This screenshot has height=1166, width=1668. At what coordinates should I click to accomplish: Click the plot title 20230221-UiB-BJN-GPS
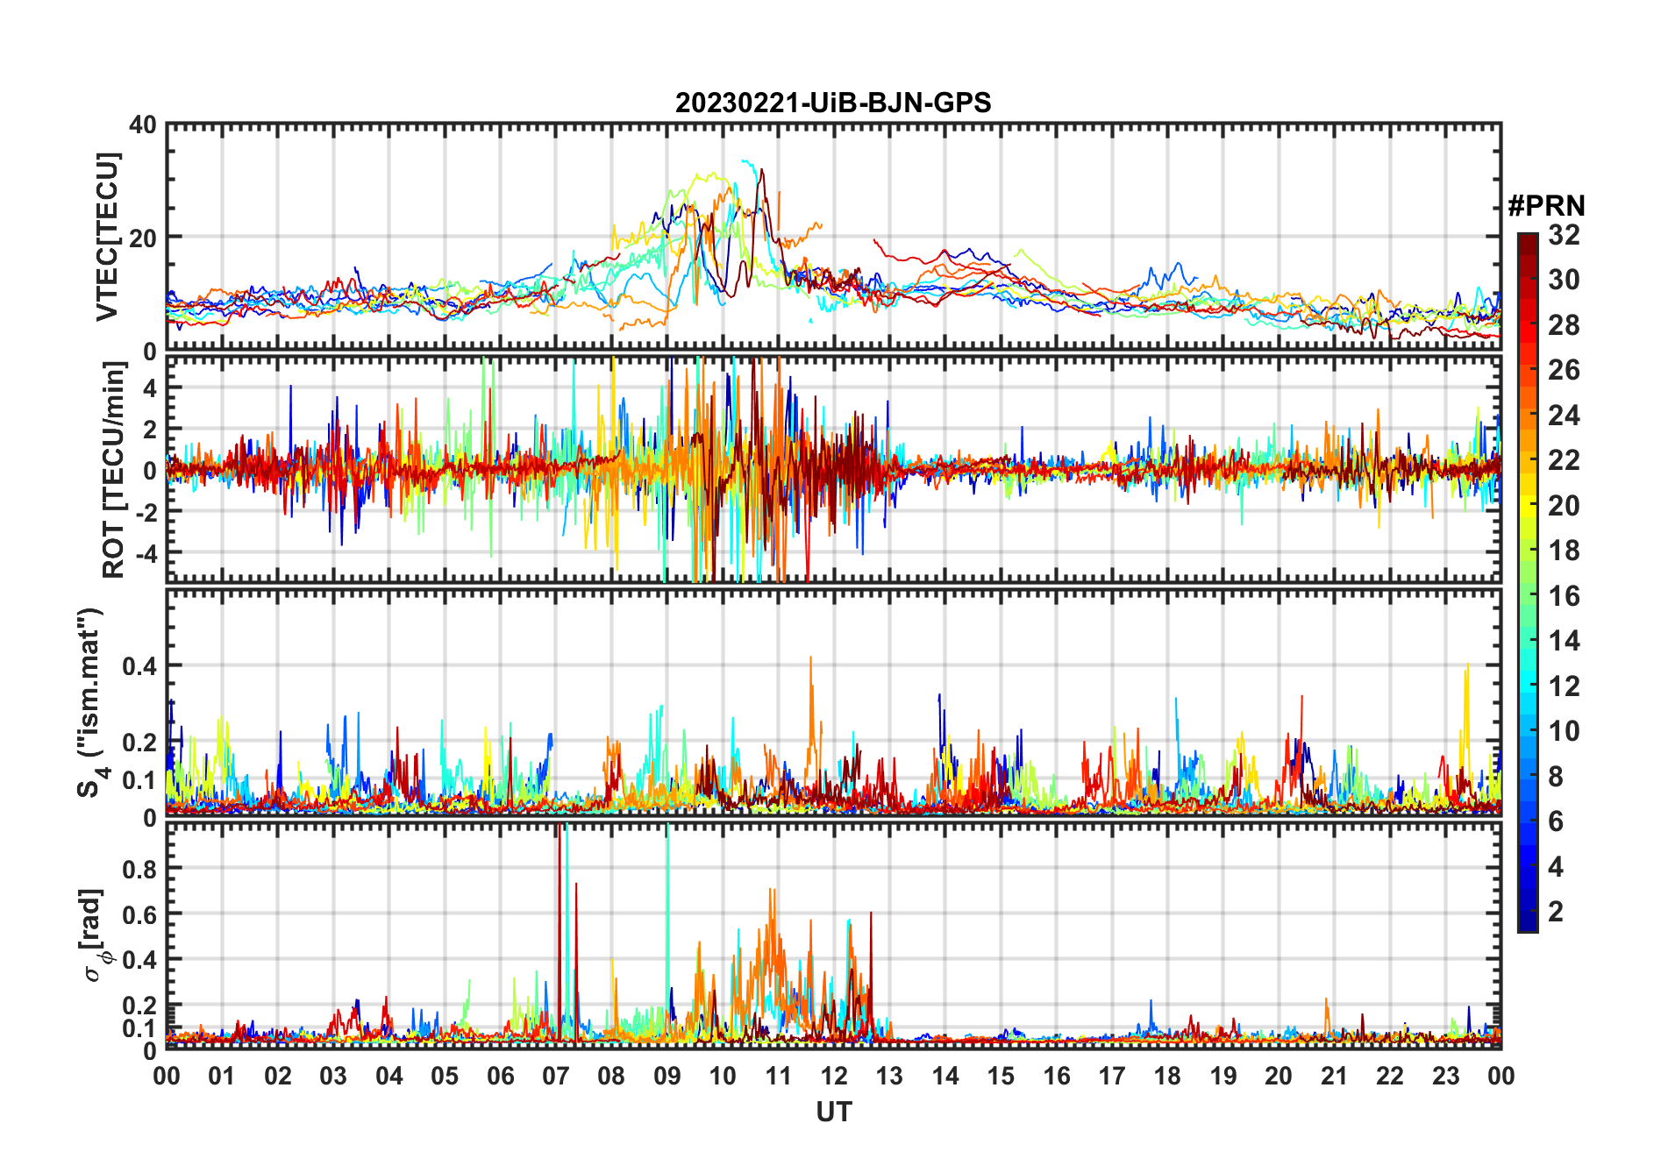tap(833, 103)
